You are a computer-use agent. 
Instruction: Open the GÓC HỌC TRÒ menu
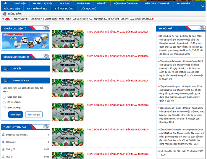coord(88,9)
